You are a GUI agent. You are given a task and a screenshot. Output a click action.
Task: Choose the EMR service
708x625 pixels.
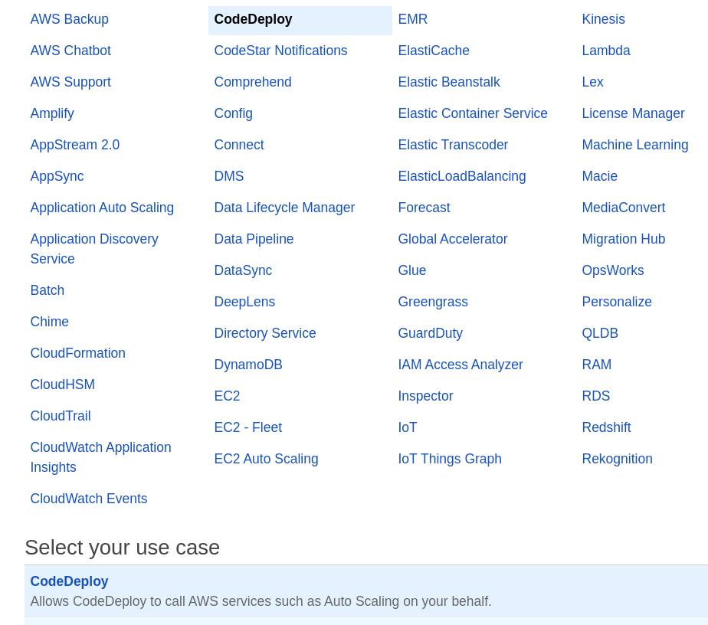pyautogui.click(x=412, y=19)
